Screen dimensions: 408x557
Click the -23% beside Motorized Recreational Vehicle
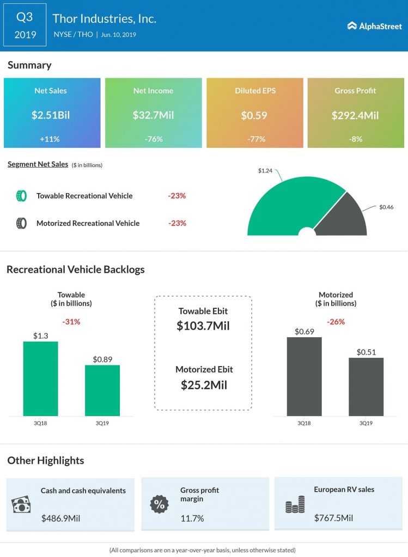coord(177,223)
